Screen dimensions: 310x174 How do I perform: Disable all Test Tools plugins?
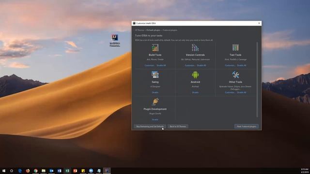242,65
